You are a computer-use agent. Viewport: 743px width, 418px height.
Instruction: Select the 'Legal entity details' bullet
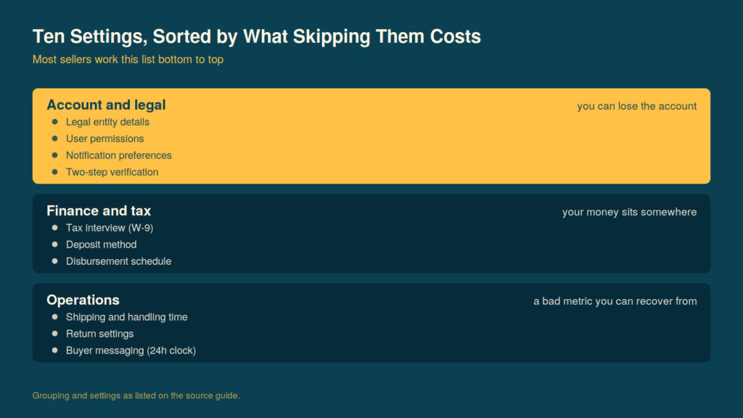click(x=107, y=122)
